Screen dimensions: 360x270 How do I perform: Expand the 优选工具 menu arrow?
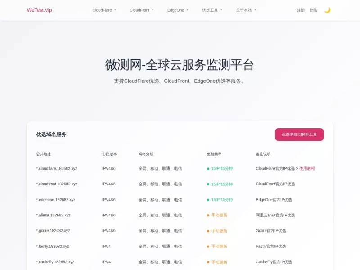221,10
